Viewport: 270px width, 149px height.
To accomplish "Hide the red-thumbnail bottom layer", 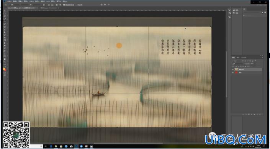I will (x=232, y=73).
